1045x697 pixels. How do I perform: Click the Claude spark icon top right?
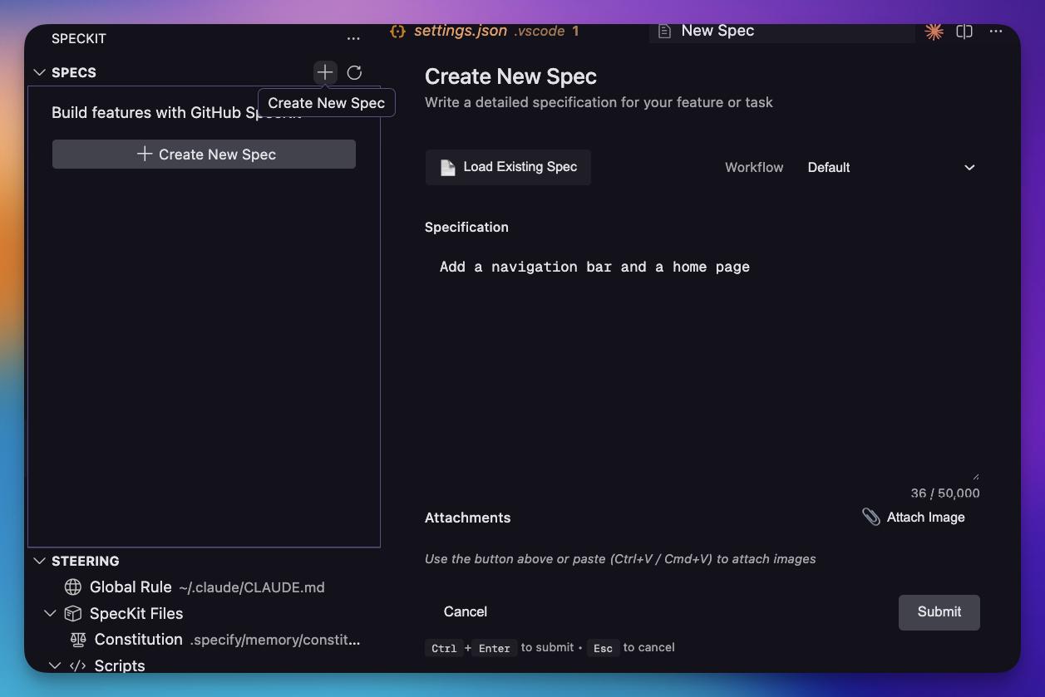[x=934, y=31]
